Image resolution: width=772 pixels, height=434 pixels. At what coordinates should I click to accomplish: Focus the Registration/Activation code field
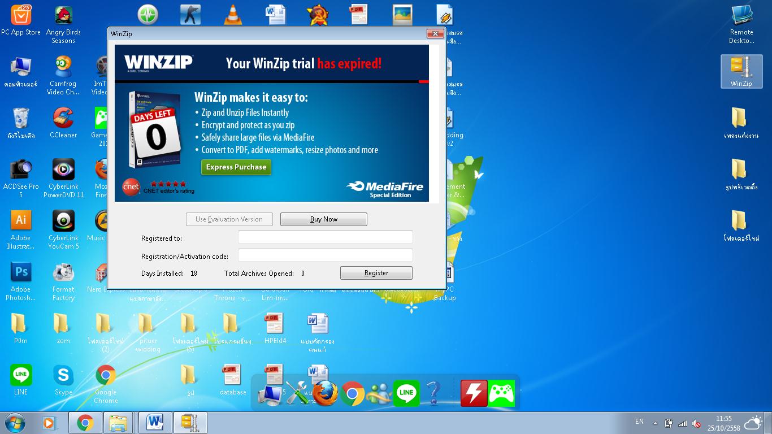(326, 255)
